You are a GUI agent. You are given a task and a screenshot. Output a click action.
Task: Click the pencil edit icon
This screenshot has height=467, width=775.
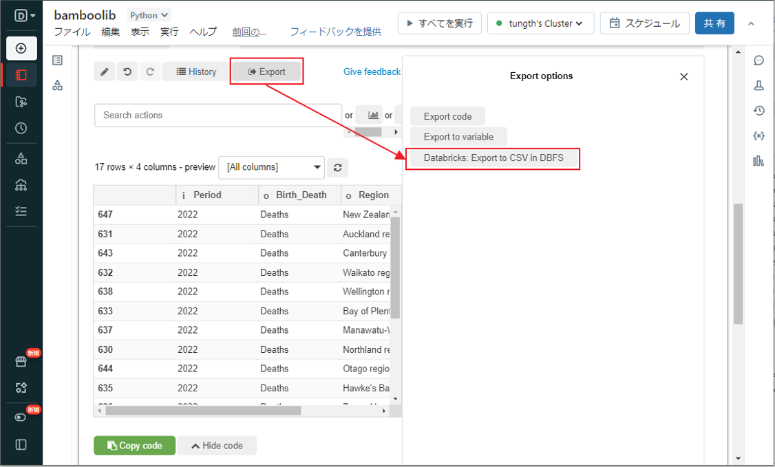click(x=104, y=72)
